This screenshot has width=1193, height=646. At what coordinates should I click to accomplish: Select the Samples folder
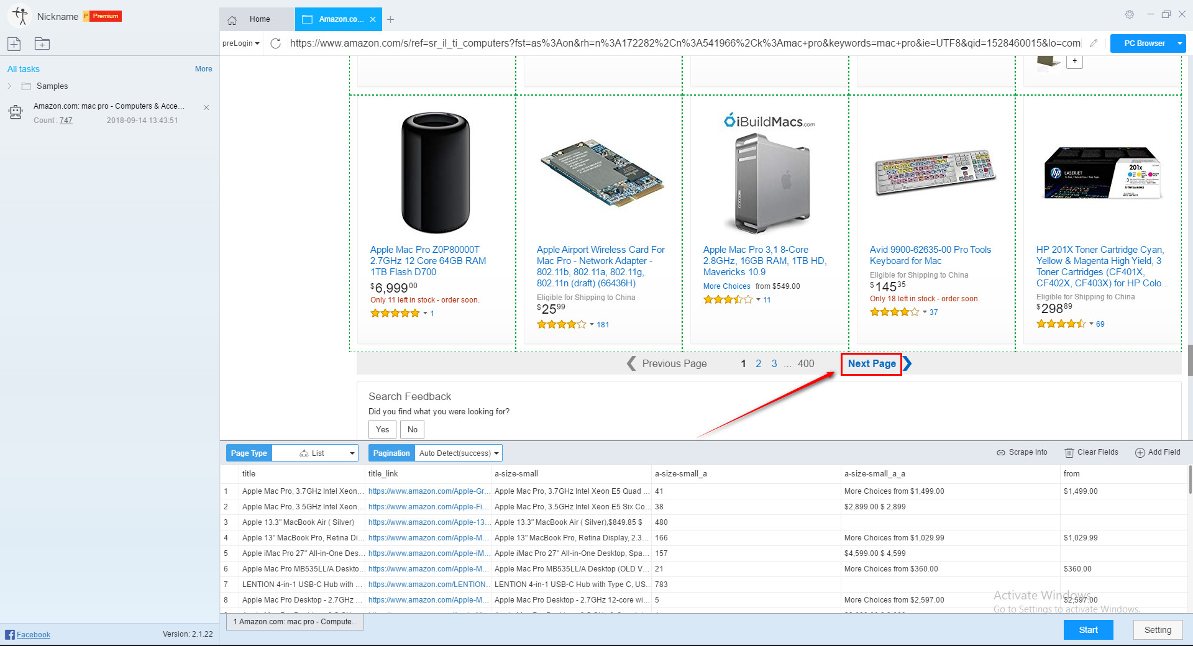(x=52, y=86)
